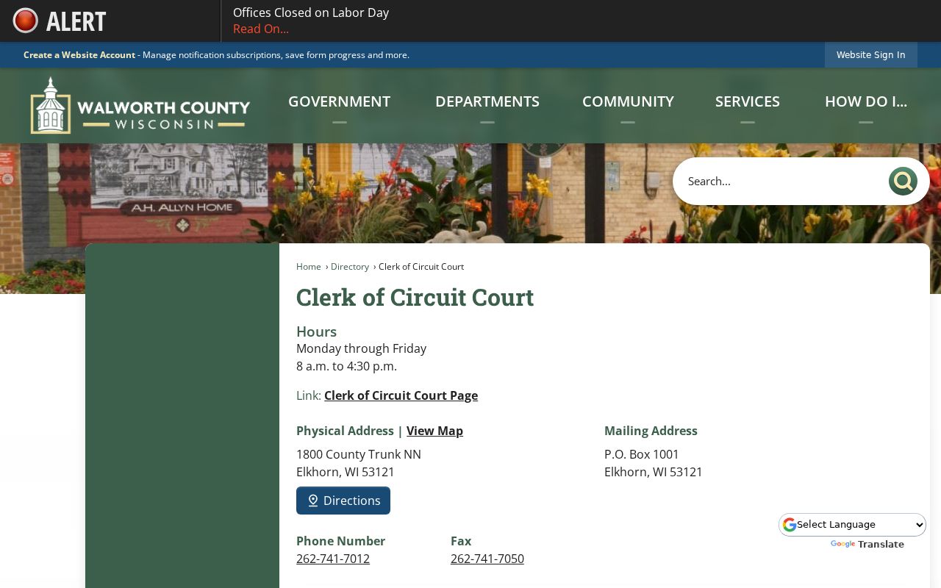Click the Website Sign In button
This screenshot has width=941, height=588.
click(x=870, y=55)
